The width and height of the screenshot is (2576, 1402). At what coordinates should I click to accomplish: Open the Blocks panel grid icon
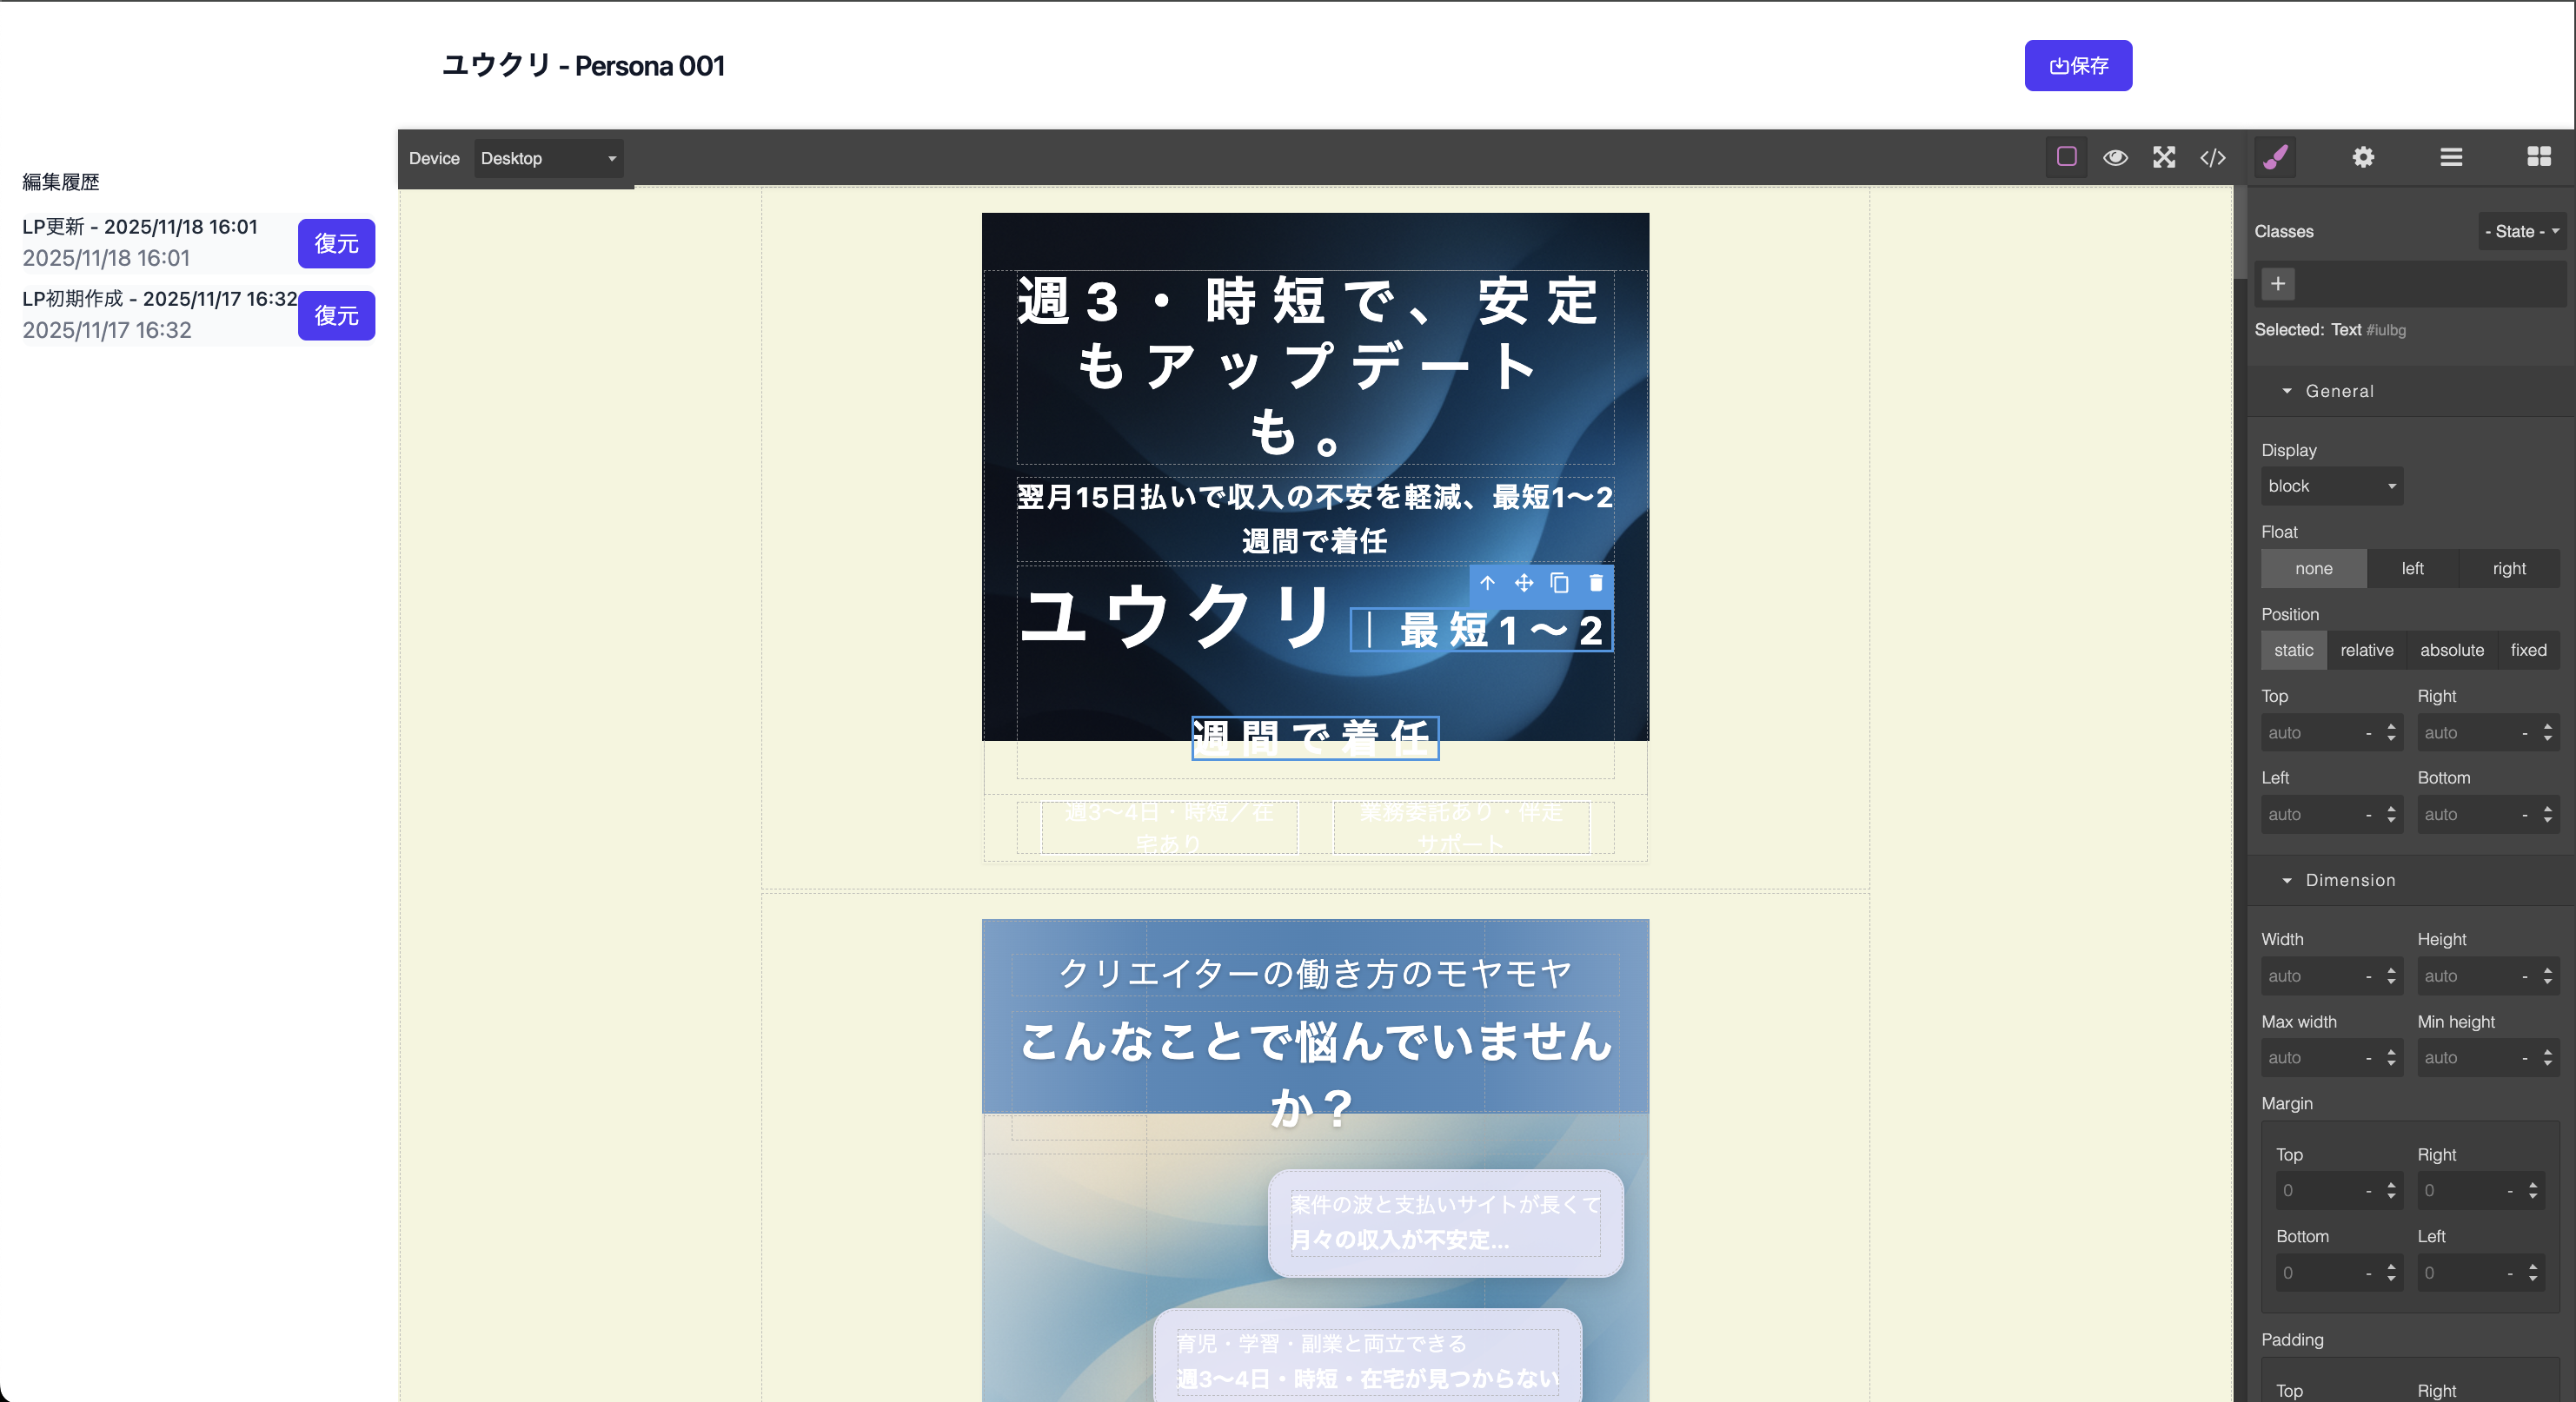point(2540,157)
